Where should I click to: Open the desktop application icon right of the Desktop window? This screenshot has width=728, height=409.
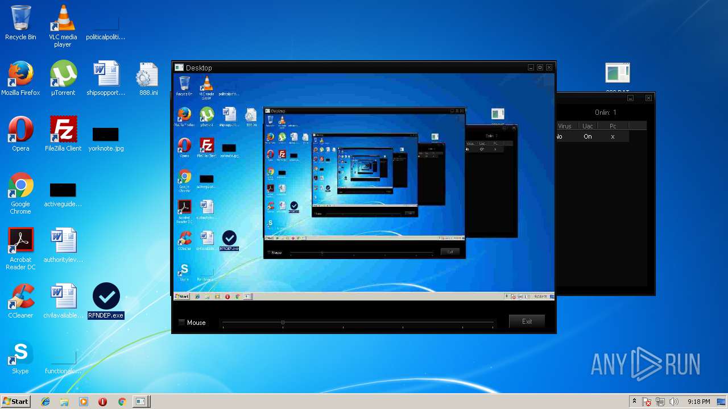click(x=618, y=74)
